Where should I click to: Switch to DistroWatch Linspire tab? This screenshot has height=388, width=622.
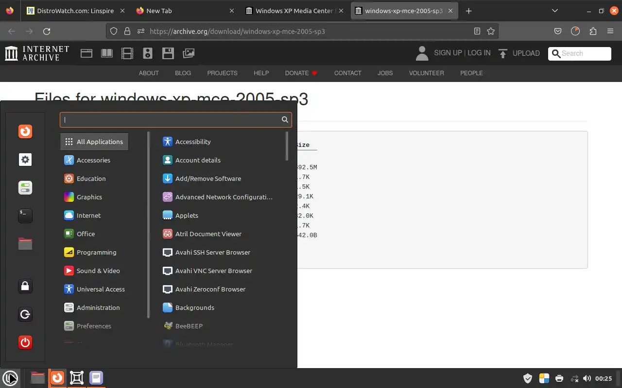click(75, 11)
